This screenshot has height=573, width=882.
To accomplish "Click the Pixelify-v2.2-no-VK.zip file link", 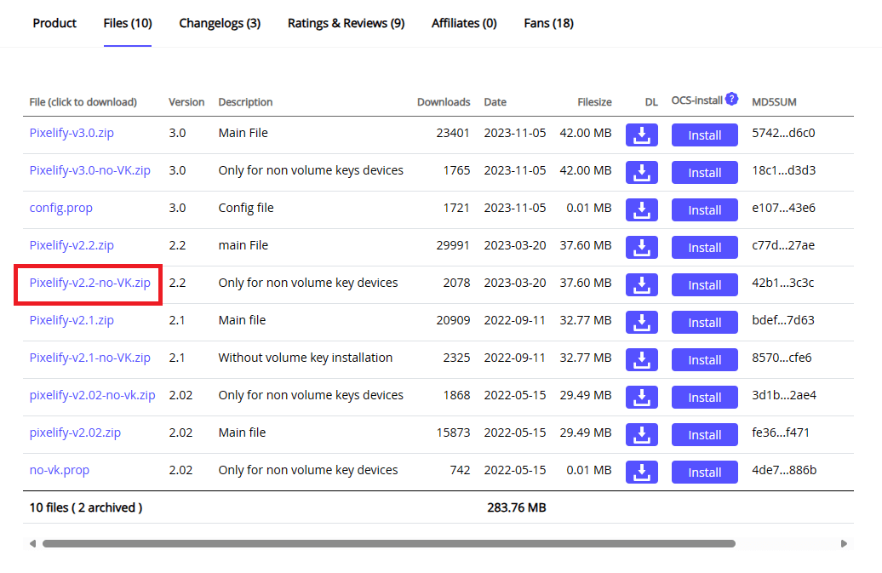I will [x=90, y=283].
